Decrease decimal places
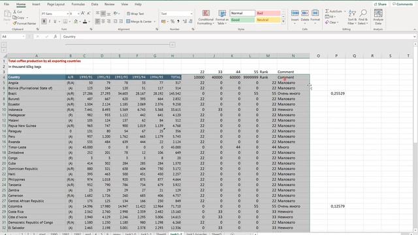 (191, 22)
